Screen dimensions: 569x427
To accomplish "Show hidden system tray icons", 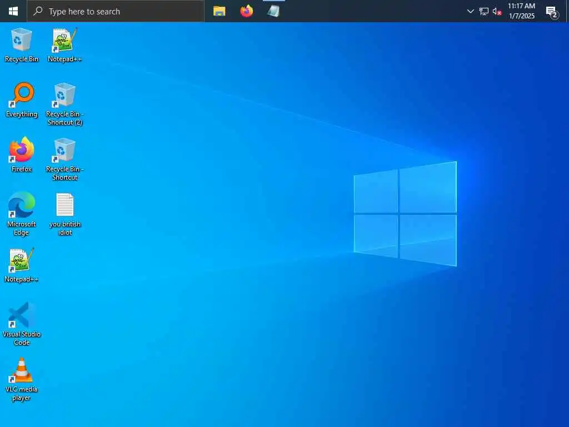I will [470, 11].
